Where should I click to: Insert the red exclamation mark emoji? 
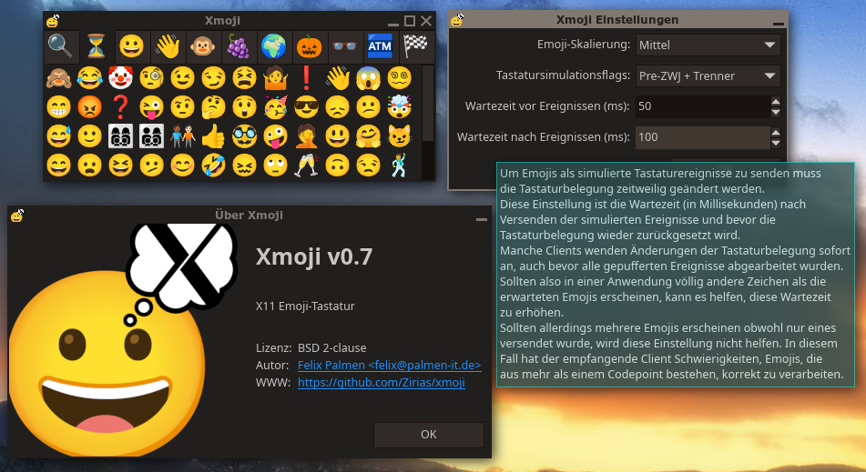307,78
